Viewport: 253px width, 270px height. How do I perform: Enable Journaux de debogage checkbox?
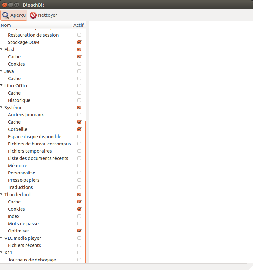[x=79, y=260]
